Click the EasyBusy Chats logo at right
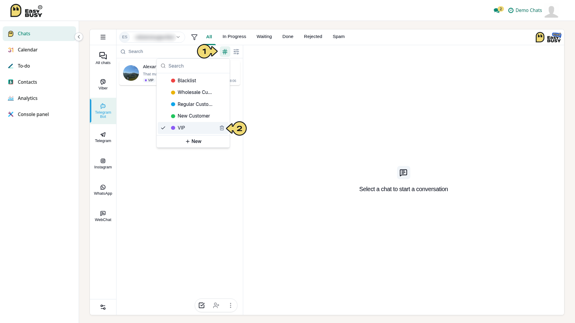575x323 pixels. click(x=548, y=37)
